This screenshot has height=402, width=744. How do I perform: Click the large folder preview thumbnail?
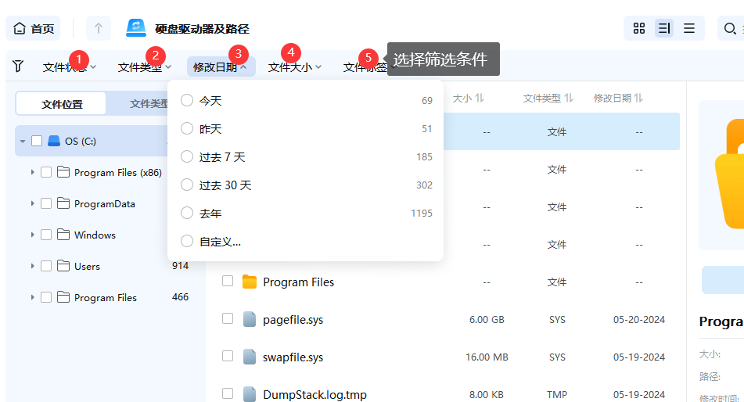pos(730,174)
